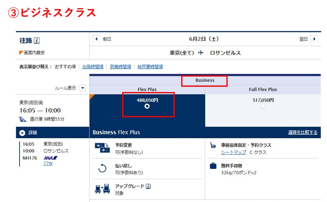Viewport: 327px width, 202px height.
Task: Sort by 出発時間順 departure time
Action: point(93,67)
